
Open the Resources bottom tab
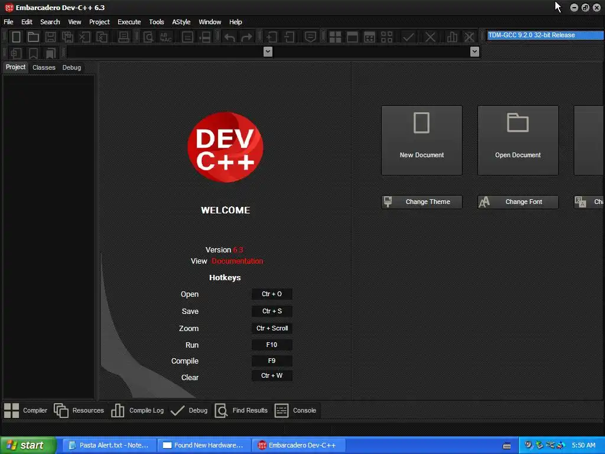click(x=79, y=410)
